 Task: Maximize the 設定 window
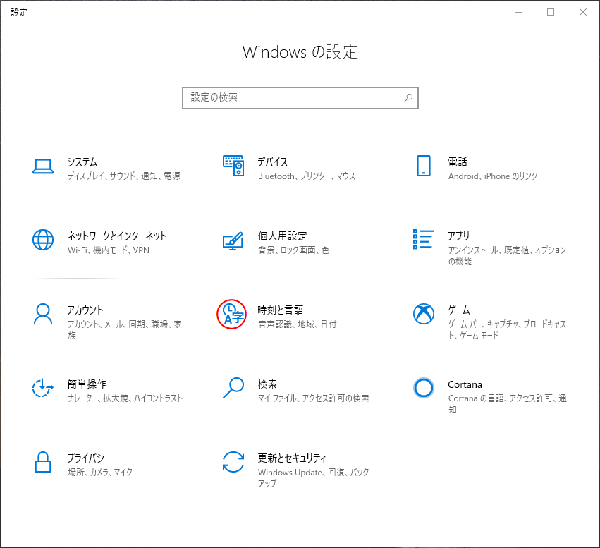(x=551, y=12)
